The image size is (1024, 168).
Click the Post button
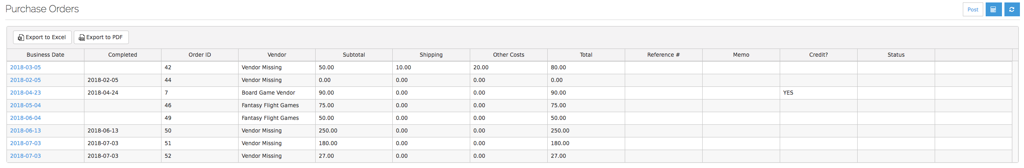coord(973,9)
